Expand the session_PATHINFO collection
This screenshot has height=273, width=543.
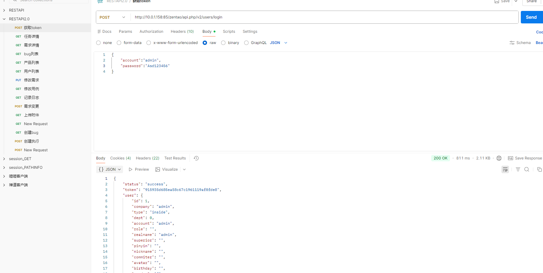click(4, 168)
